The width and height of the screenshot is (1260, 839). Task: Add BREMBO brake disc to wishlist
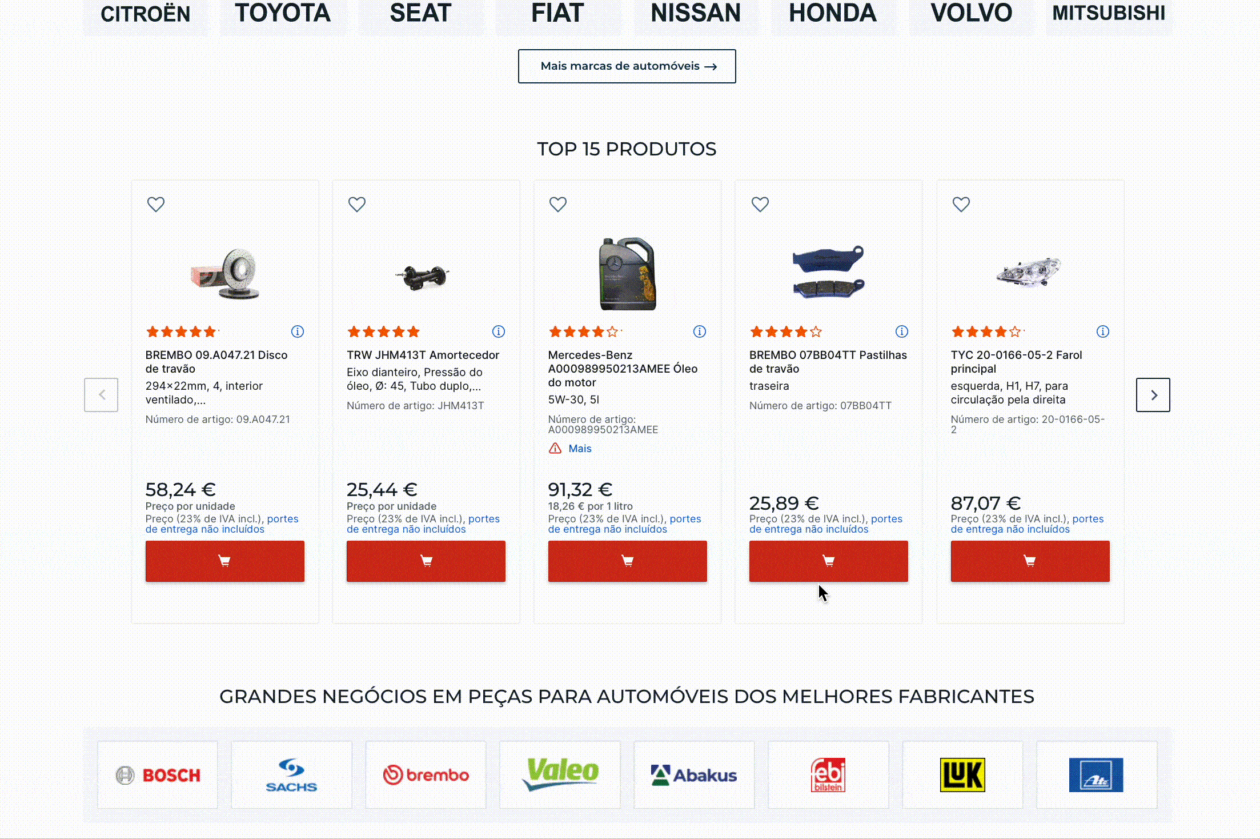point(156,204)
